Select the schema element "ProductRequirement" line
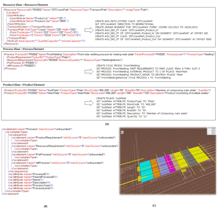Image resolution: width=217 pixels, height=208 pixels. (63, 138)
